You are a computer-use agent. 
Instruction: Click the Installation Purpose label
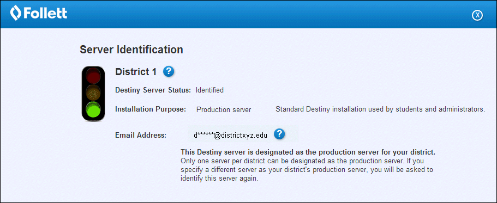(x=151, y=109)
